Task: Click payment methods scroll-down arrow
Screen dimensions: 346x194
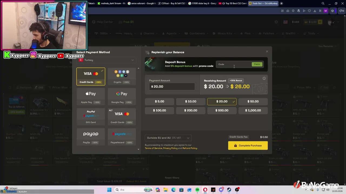Action: click(138, 149)
